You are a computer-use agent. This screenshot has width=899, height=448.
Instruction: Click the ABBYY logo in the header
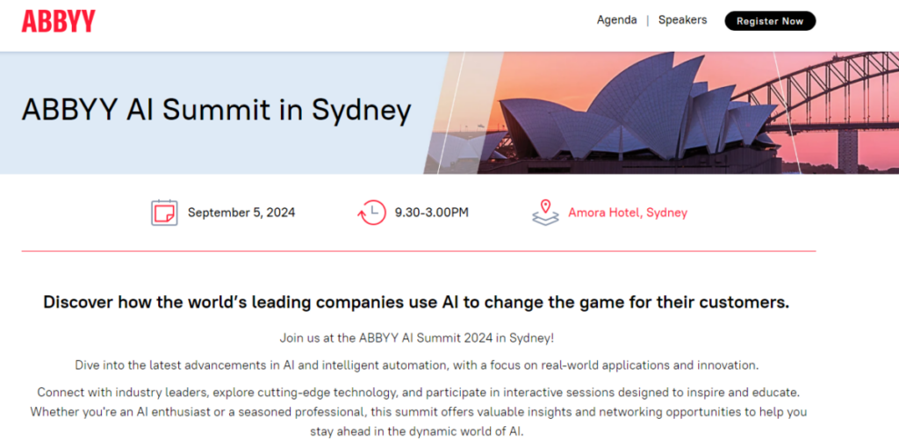click(58, 21)
